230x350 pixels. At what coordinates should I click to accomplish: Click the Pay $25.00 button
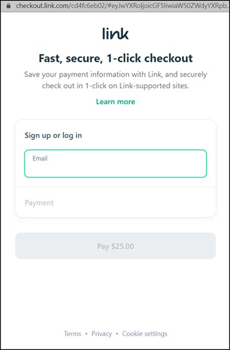pos(116,246)
